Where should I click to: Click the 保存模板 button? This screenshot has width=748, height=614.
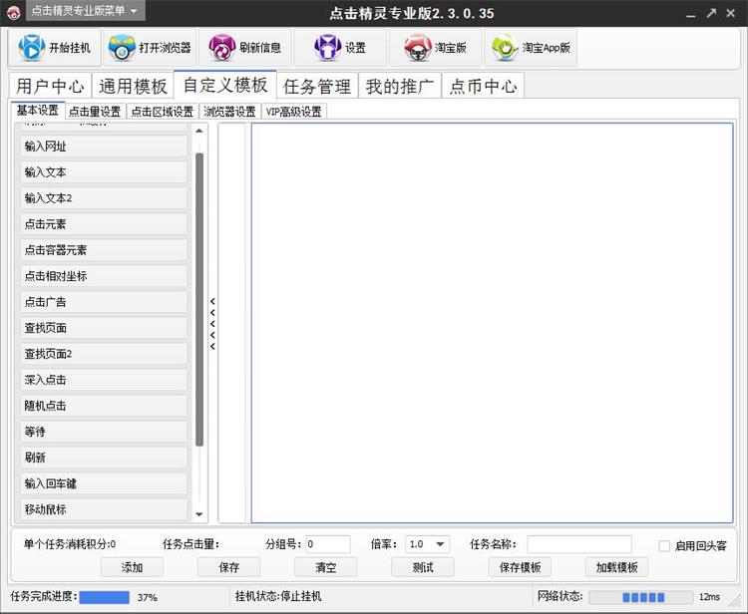[520, 567]
